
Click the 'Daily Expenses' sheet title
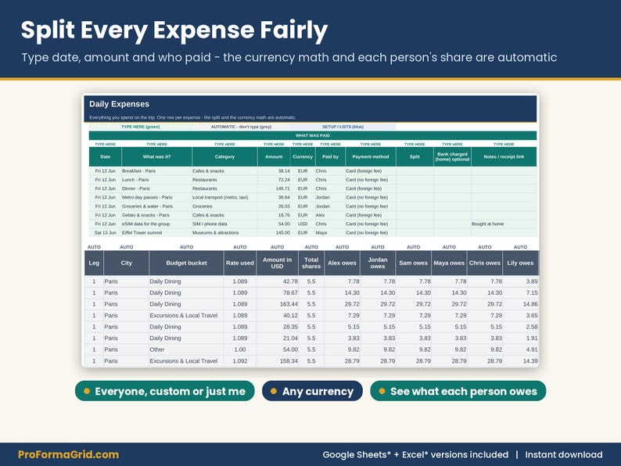pyautogui.click(x=119, y=104)
